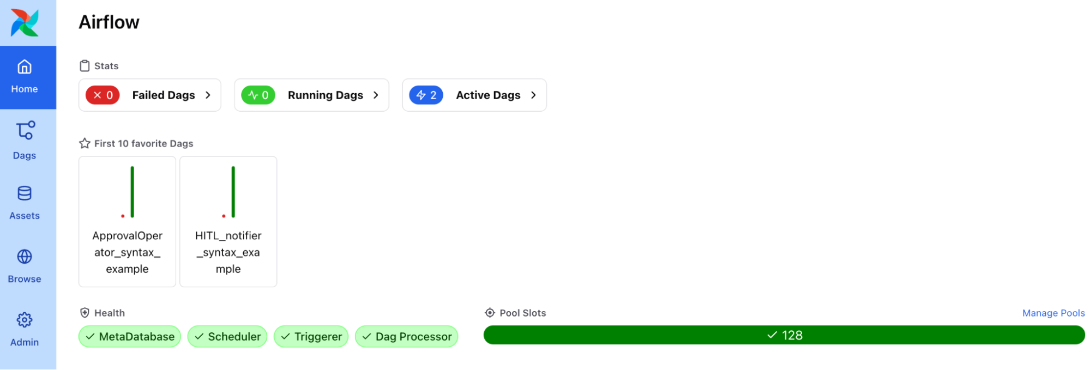Expand Active Dags with its chevron
Image resolution: width=1090 pixels, height=370 pixels.
[534, 95]
